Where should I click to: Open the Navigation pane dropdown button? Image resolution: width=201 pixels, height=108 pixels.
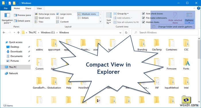click(x=7, y=18)
